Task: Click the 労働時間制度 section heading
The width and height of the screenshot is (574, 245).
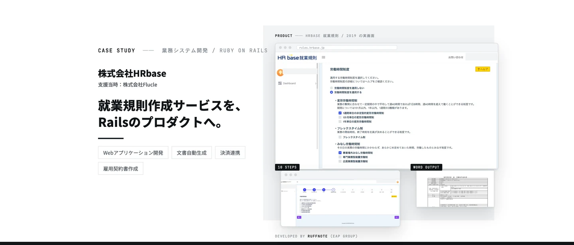Action: click(340, 69)
